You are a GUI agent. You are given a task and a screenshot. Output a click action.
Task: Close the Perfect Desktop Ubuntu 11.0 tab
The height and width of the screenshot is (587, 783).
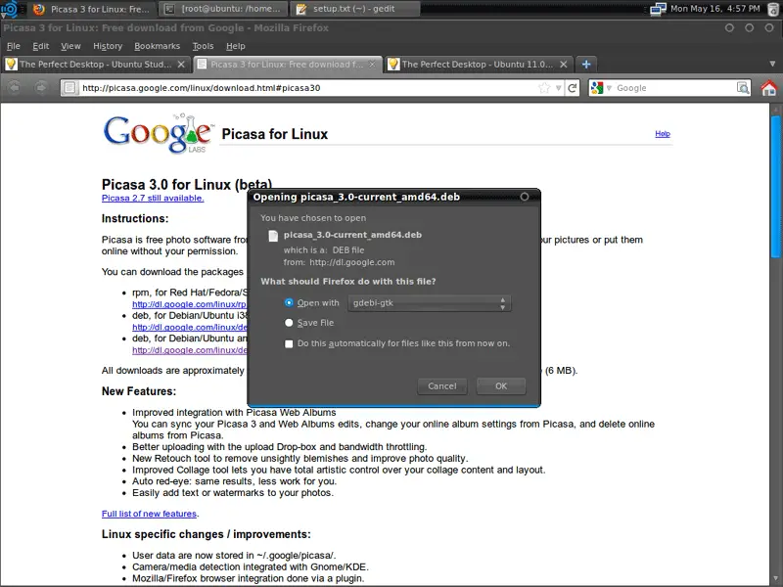tap(564, 65)
